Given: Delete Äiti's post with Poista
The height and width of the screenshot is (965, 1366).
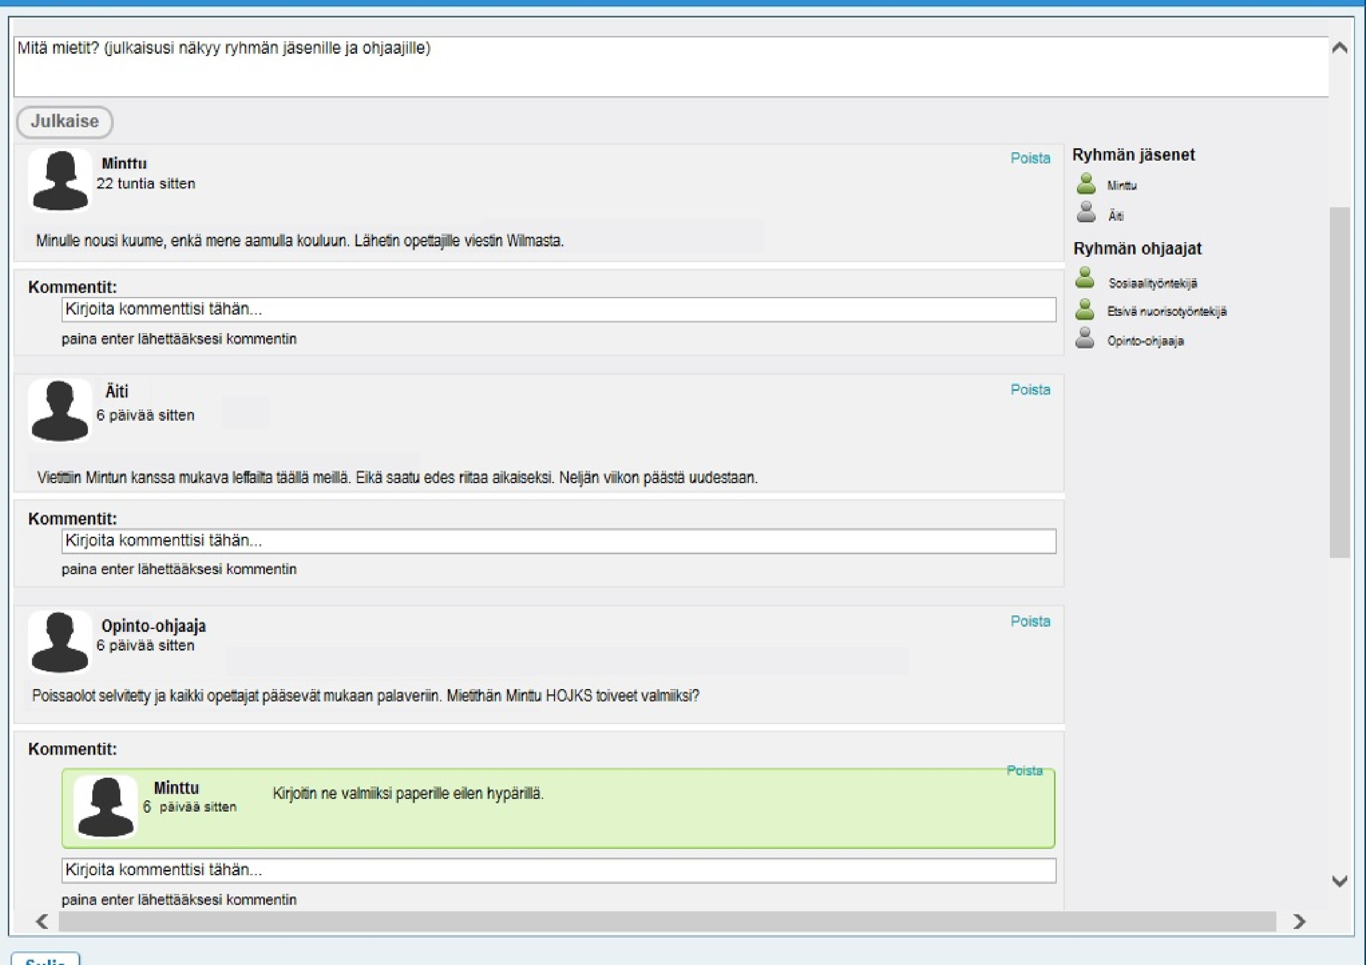Looking at the screenshot, I should click(1031, 389).
